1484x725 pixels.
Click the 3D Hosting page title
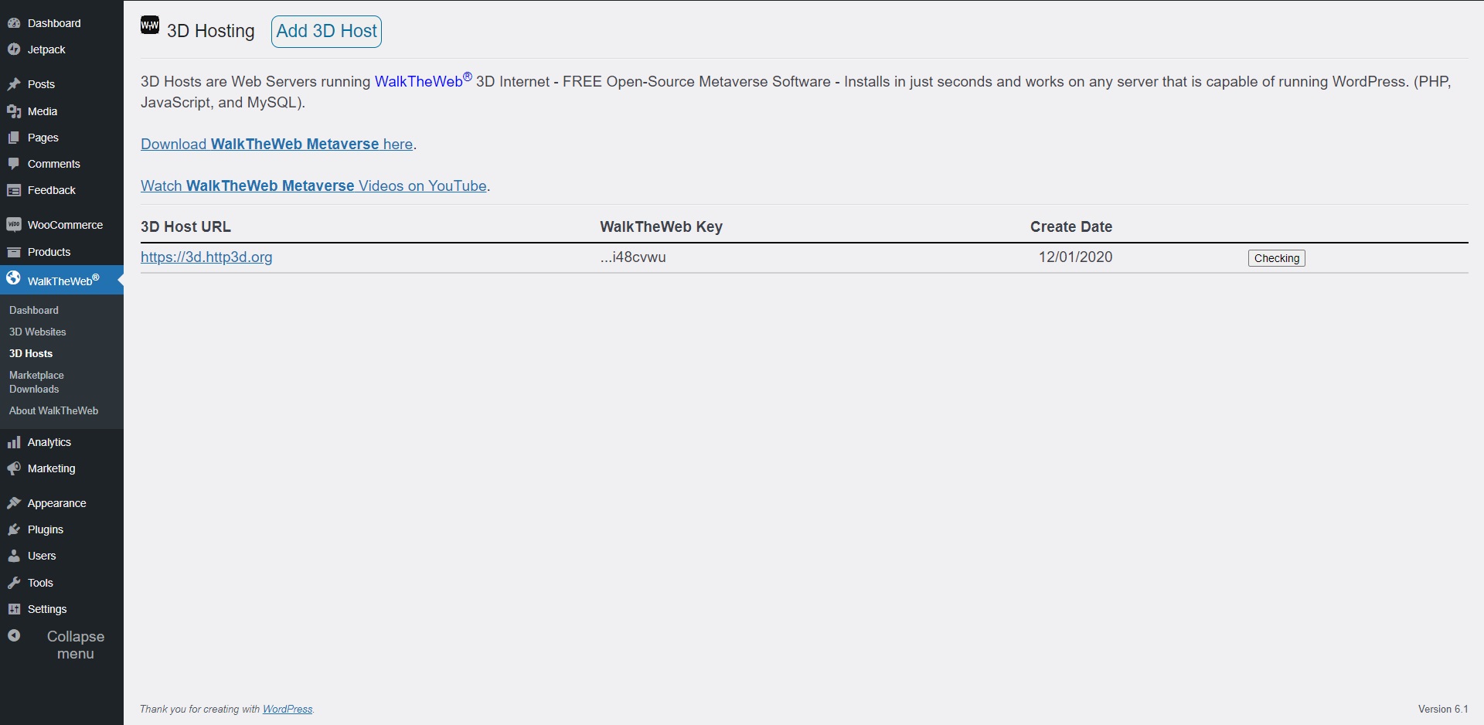pos(211,31)
